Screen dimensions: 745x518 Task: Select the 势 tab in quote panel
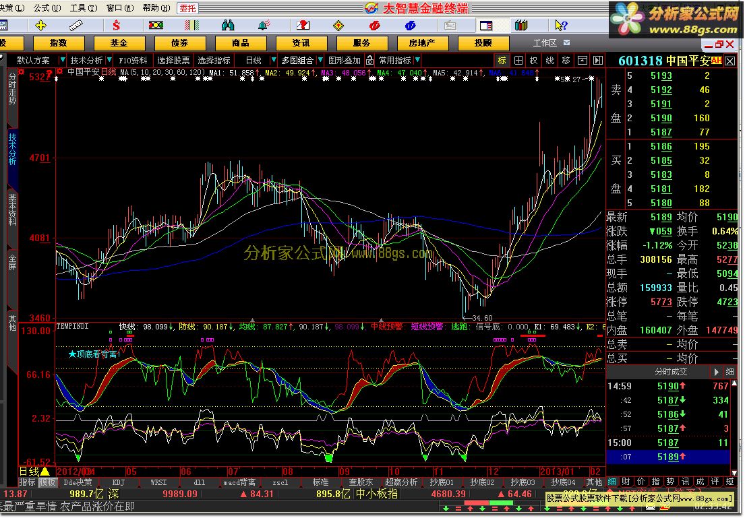(670, 482)
